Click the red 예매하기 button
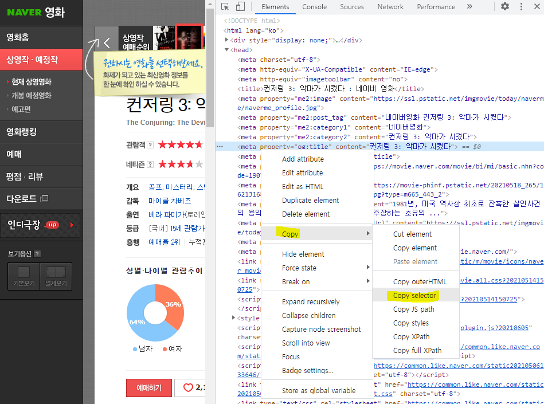544x404 pixels. pos(149,388)
